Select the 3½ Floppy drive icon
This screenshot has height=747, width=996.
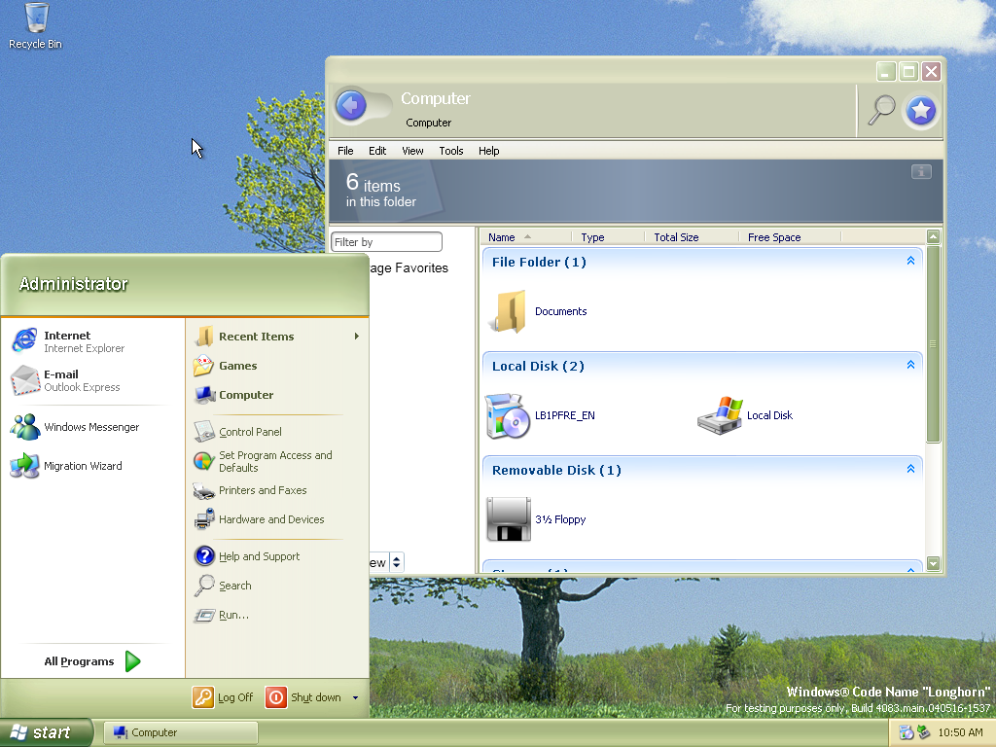click(508, 519)
